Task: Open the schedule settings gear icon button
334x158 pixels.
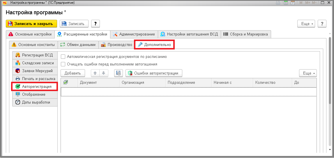Action: coord(119,73)
